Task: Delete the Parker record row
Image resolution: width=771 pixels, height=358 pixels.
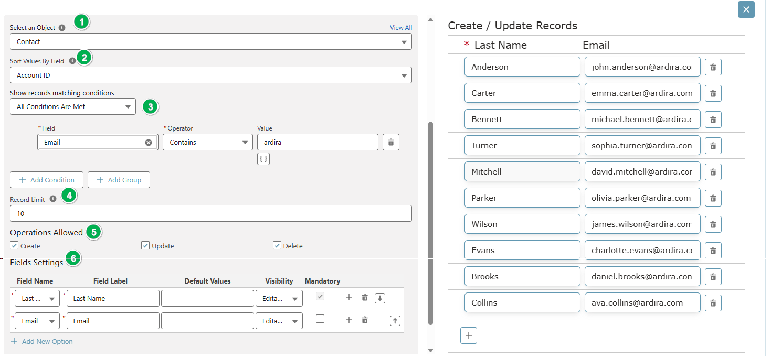Action: point(713,198)
